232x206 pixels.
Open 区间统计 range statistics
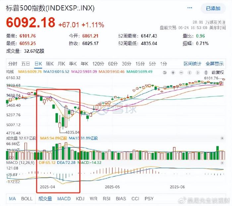click(192, 64)
